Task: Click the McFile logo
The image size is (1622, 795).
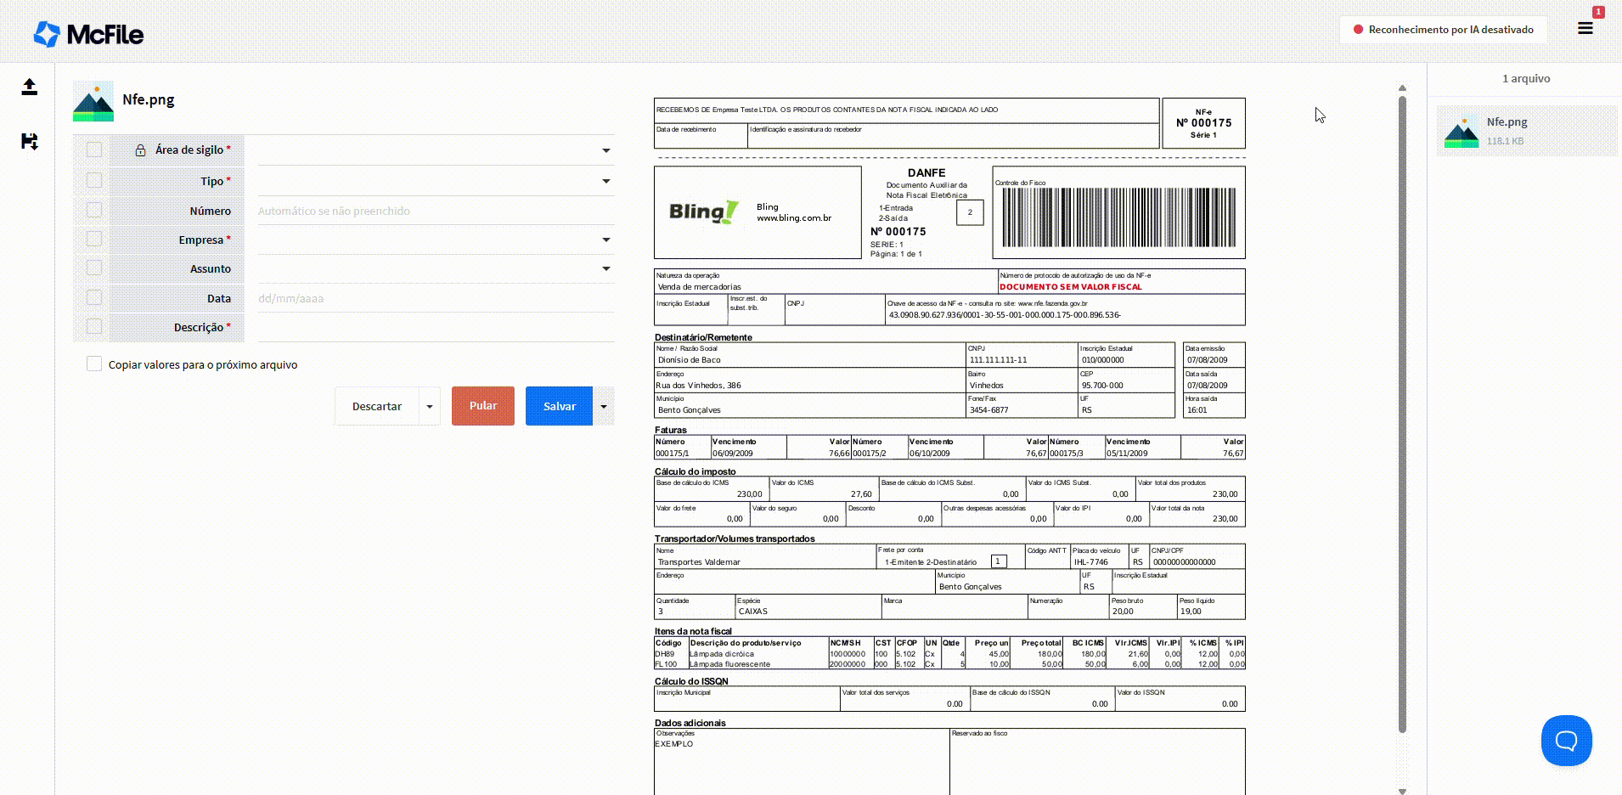Action: 89,34
